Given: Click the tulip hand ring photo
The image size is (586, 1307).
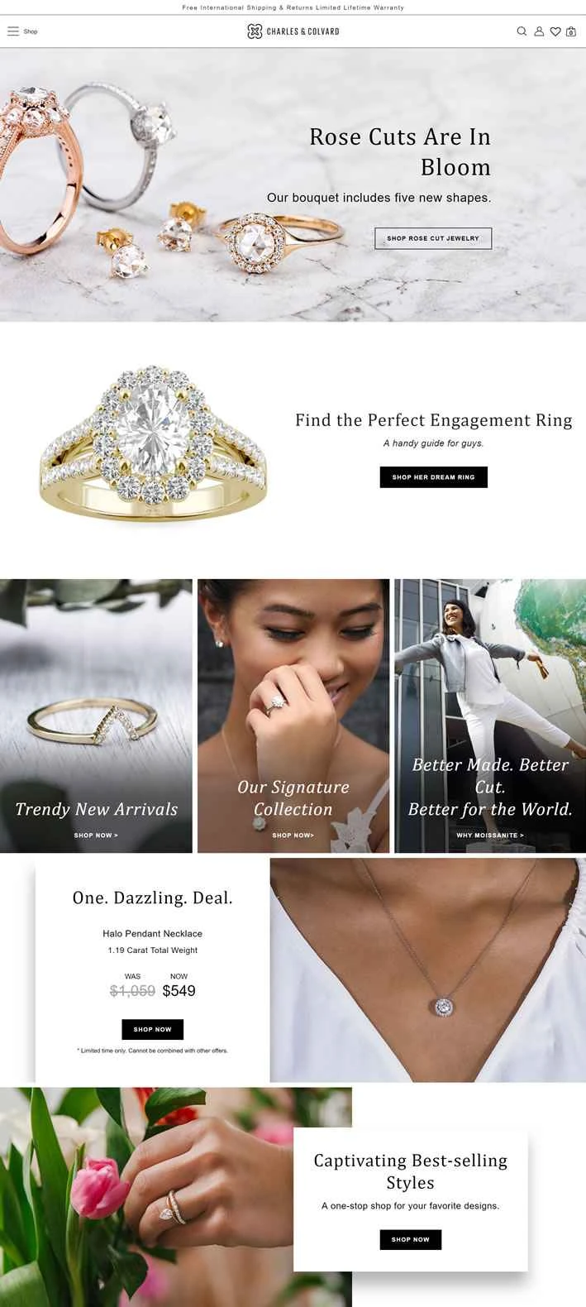Looking at the screenshot, I should pyautogui.click(x=176, y=1197).
